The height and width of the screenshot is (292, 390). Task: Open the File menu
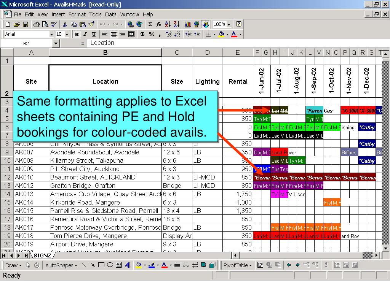point(18,15)
